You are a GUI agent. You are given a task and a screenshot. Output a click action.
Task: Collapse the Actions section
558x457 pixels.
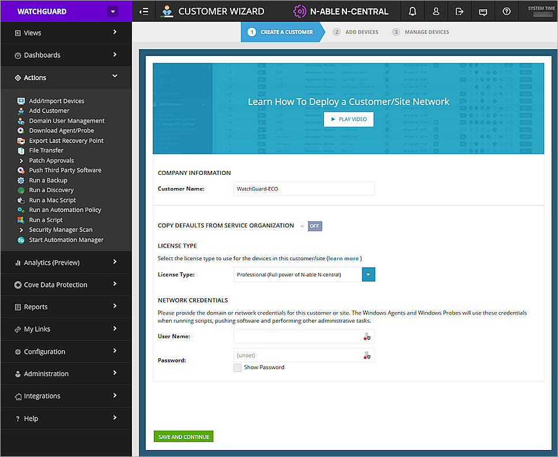(65, 77)
